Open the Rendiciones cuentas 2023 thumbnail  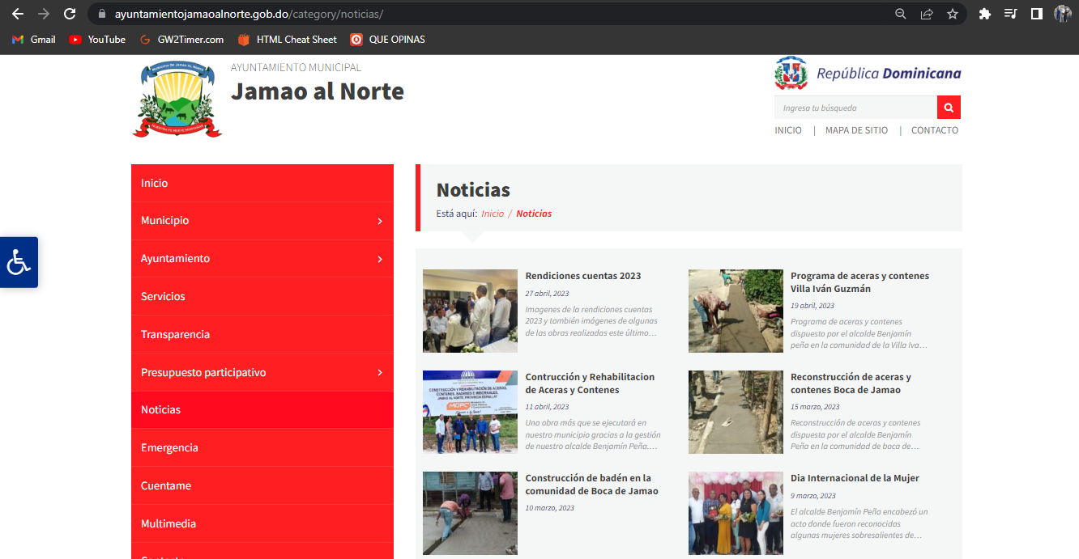pyautogui.click(x=470, y=311)
